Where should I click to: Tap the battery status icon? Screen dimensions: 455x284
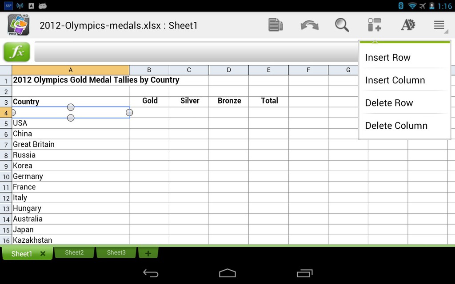coord(432,5)
